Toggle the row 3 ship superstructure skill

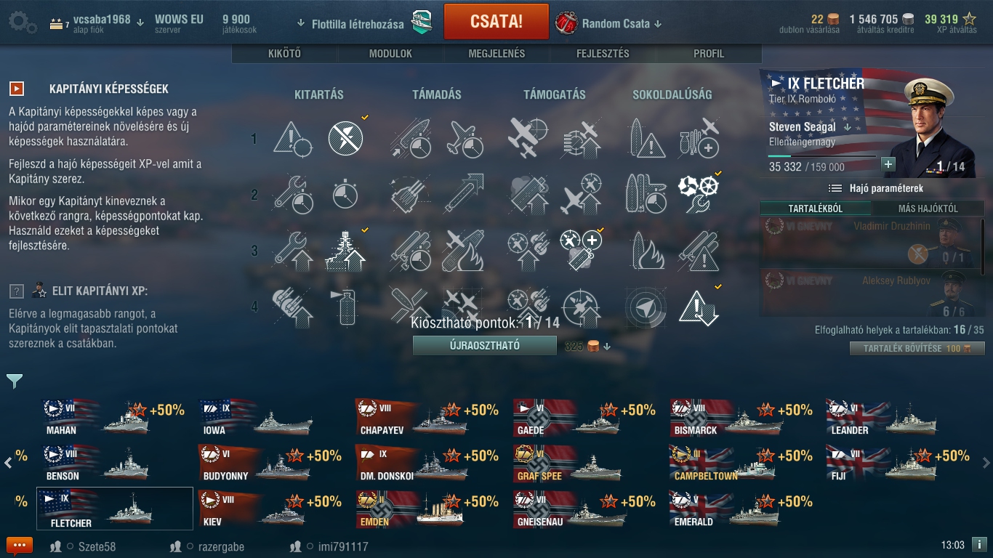tap(345, 250)
